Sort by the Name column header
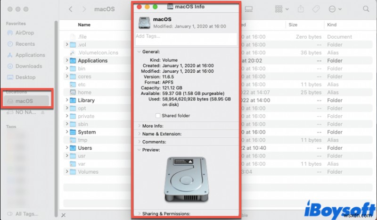 84,25
